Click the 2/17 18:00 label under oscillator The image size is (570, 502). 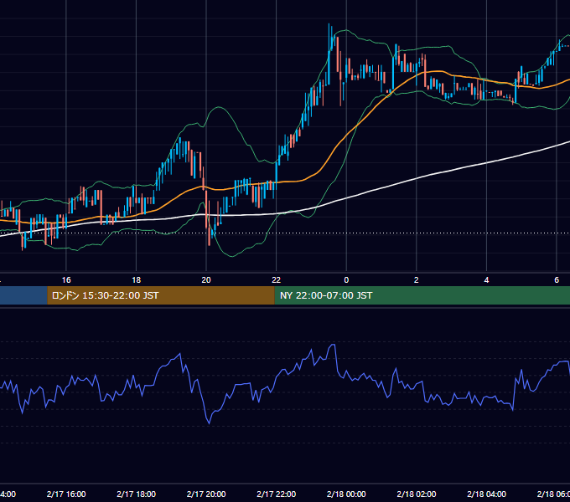point(136,494)
